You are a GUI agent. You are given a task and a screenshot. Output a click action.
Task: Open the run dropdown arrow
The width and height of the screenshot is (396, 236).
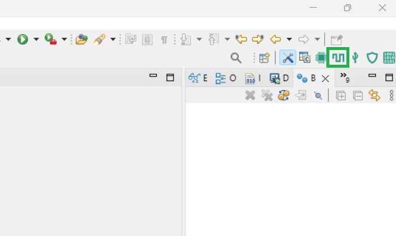[x=36, y=39]
